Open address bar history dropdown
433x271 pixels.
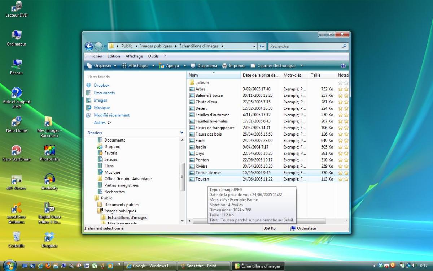click(x=254, y=46)
